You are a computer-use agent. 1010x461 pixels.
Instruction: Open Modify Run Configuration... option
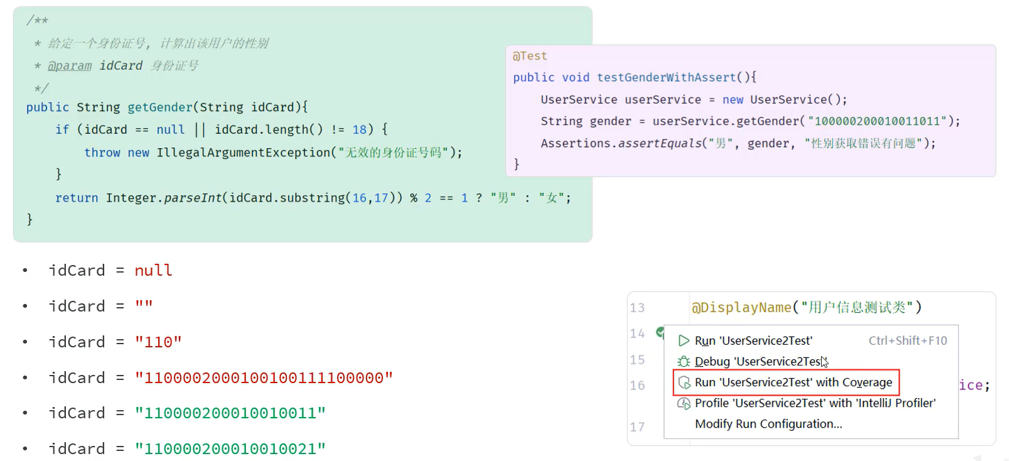(x=768, y=424)
